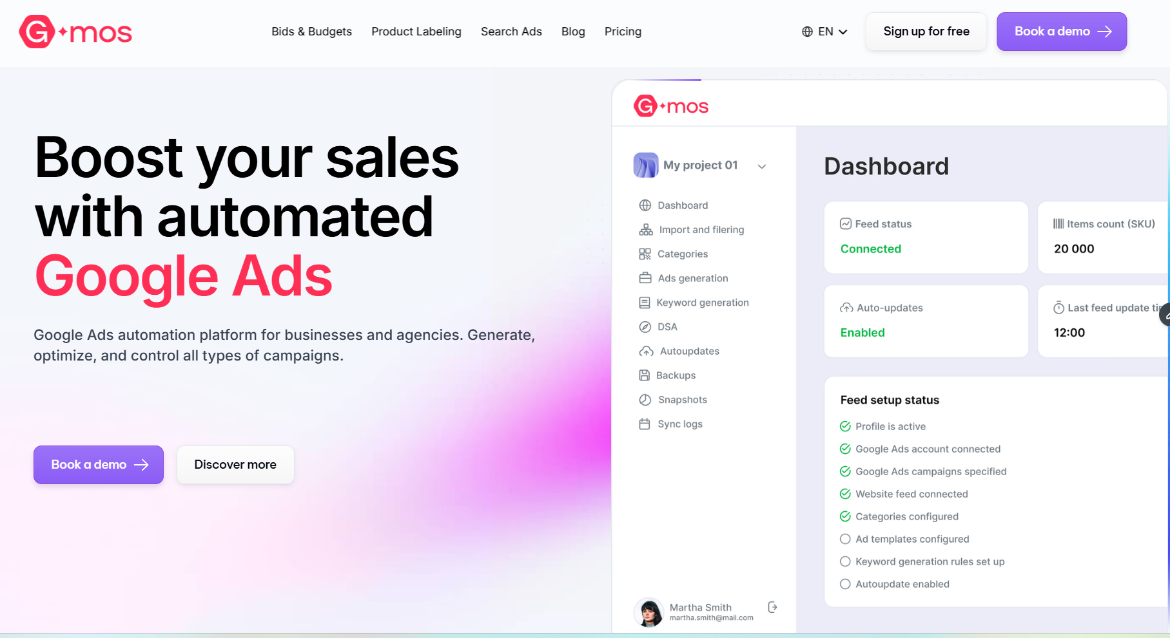1170x638 pixels.
Task: Click the globe language icon
Action: [807, 32]
